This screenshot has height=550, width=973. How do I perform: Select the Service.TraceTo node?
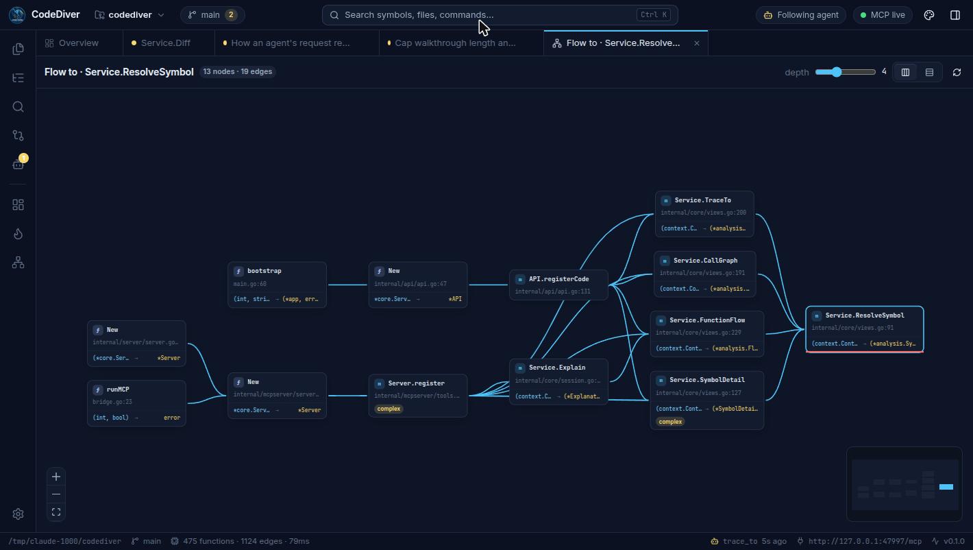704,214
